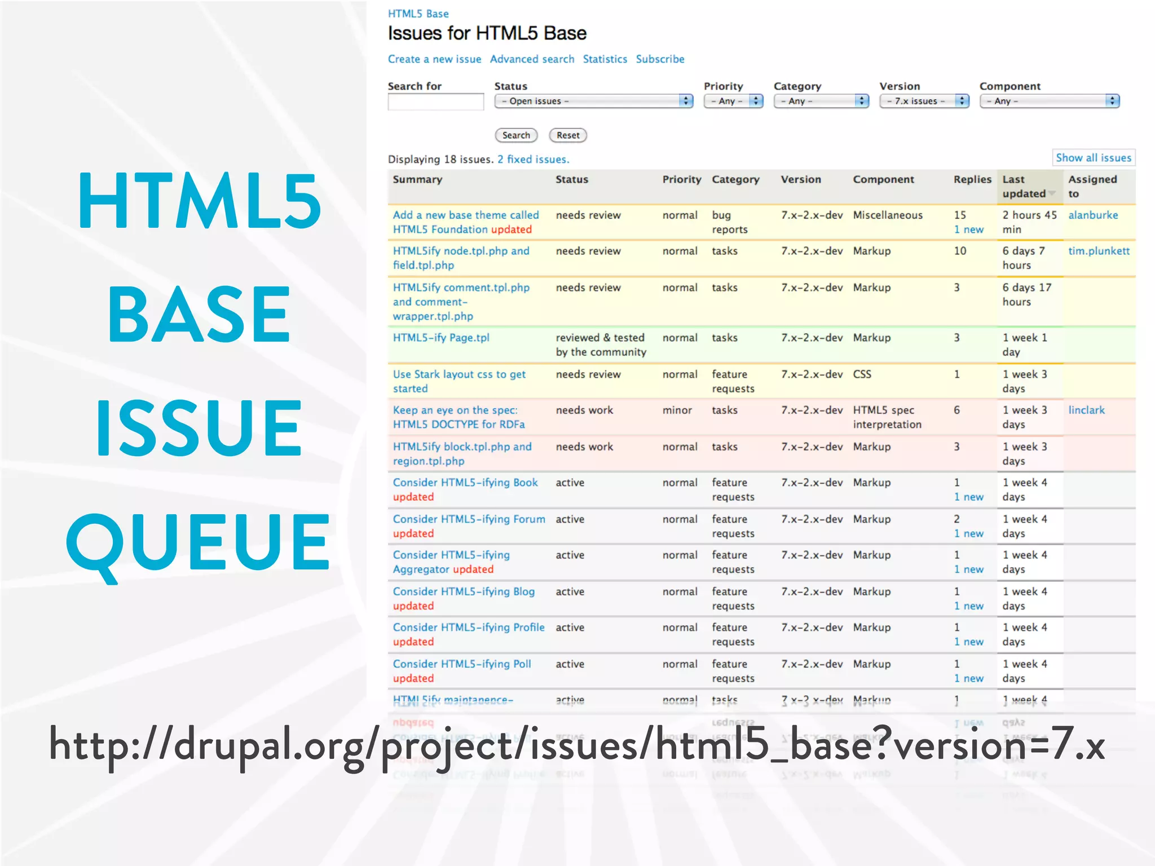Sort by Category column header
1155x866 pixels.
click(735, 179)
